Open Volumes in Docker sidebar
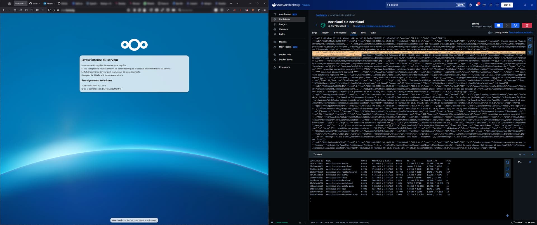Viewport: 537px width, 225px height. click(288, 29)
